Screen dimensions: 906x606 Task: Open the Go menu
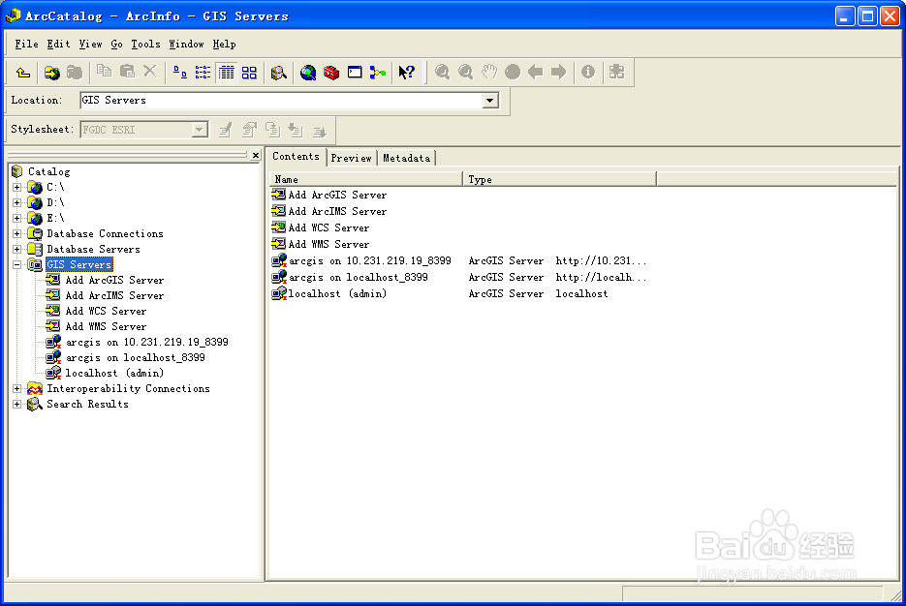(x=116, y=44)
